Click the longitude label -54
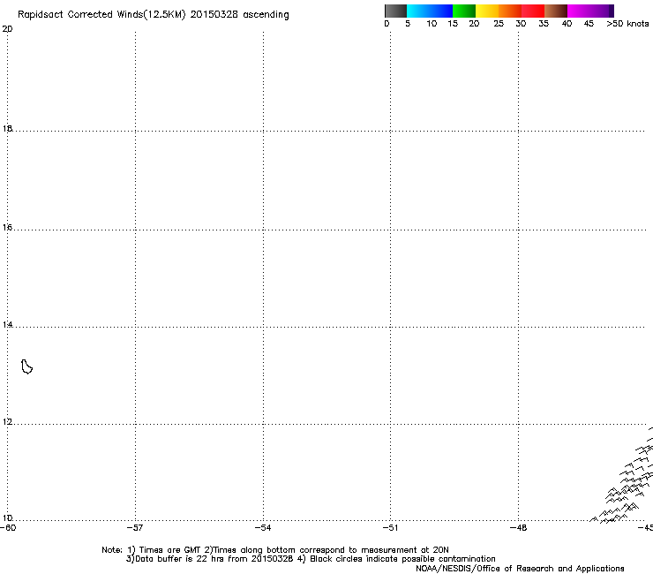The image size is (653, 574). pyautogui.click(x=263, y=528)
